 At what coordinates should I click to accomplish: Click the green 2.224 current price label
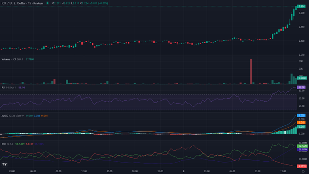pyautogui.click(x=301, y=6)
